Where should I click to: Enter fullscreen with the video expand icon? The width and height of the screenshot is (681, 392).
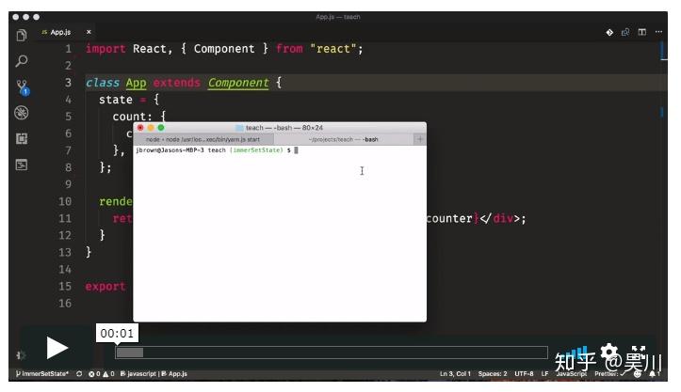(638, 351)
